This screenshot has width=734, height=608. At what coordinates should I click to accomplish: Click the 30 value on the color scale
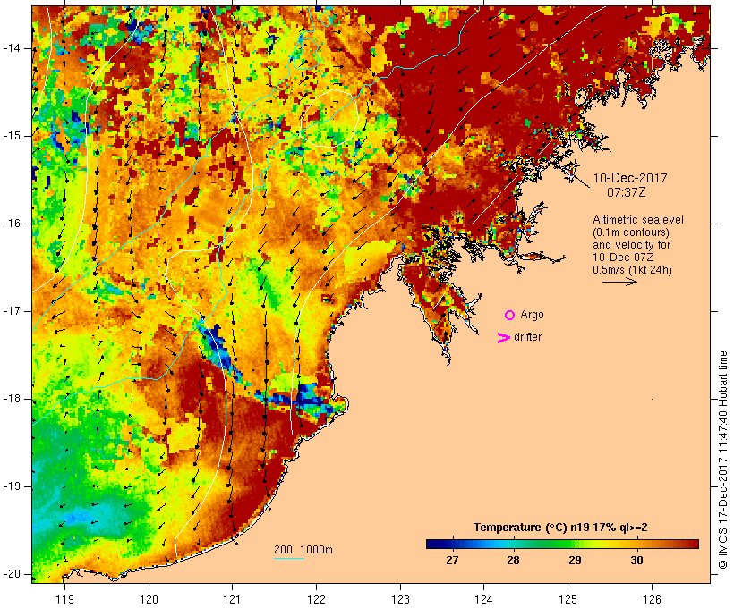[x=636, y=560]
